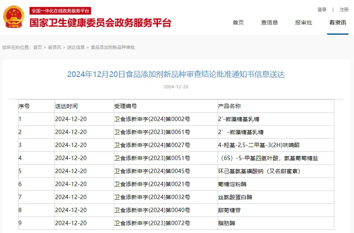Open 送达信息 in the breadcrumb
This screenshot has height=233, width=354.
(75, 47)
